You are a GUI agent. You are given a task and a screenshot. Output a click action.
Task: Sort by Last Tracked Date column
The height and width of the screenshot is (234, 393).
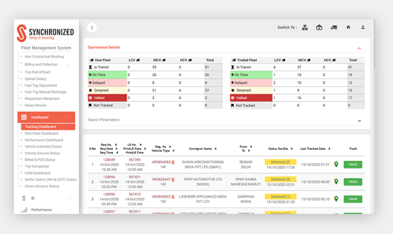coord(329,149)
